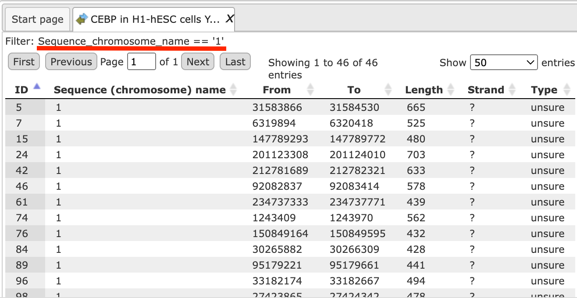The height and width of the screenshot is (298, 577).
Task: Close the CEBP in H1-hESC cells tab
Action: [229, 19]
